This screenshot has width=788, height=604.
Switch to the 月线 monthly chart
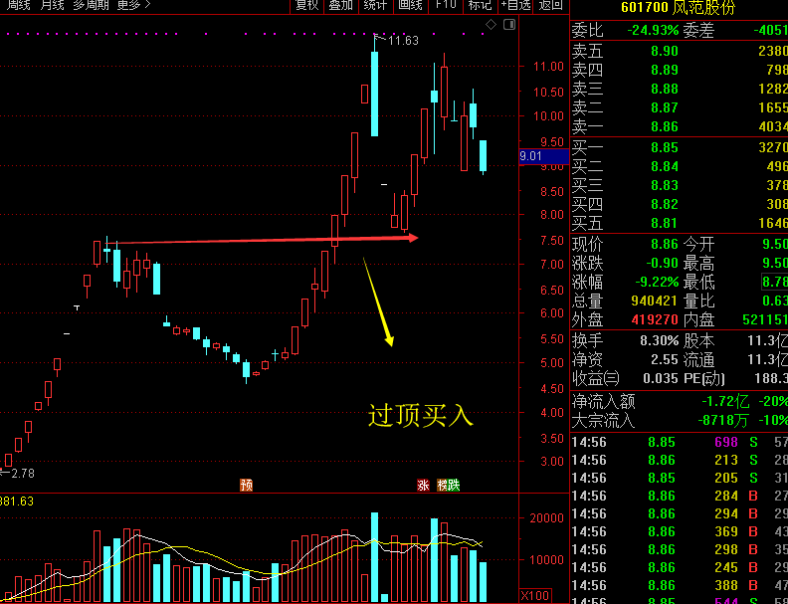point(52,5)
